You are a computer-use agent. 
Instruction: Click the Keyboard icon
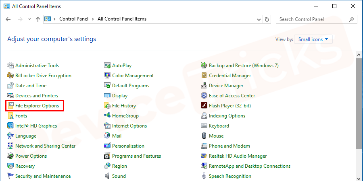pyautogui.click(x=204, y=126)
